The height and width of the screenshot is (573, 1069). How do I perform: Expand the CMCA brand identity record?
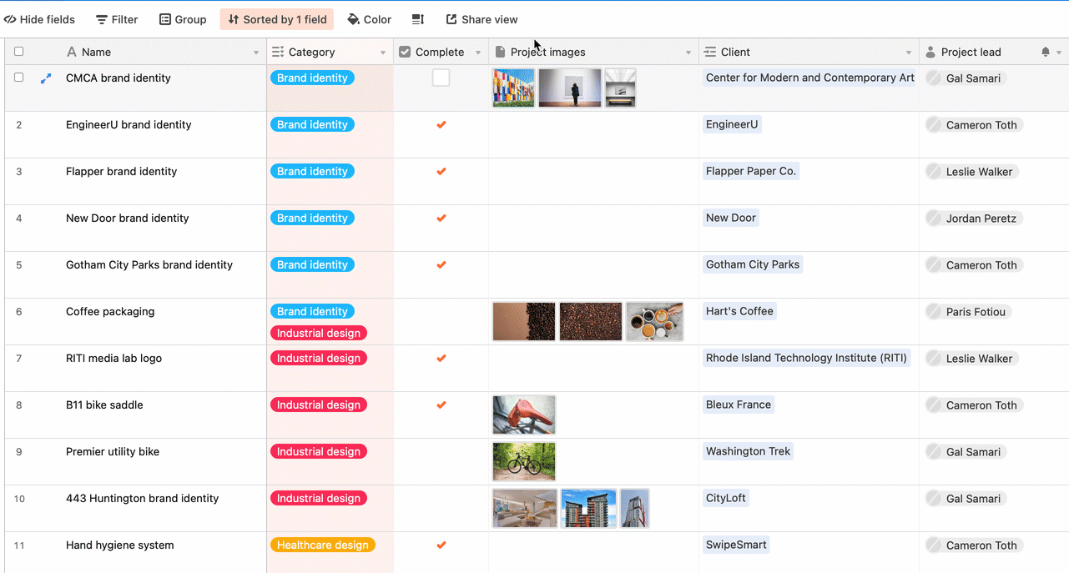[46, 78]
